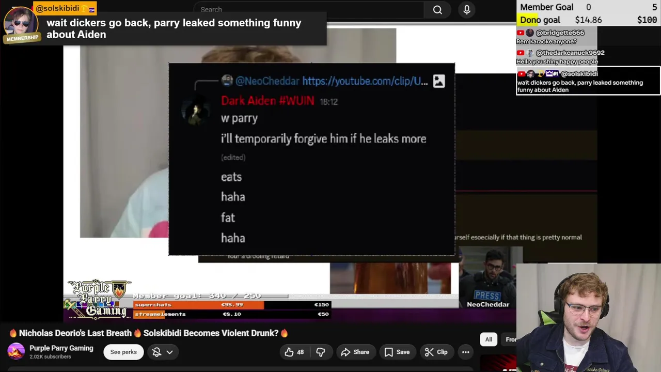Image resolution: width=661 pixels, height=372 pixels.
Task: Click Dark Aiden's profile avatar
Action: pyautogui.click(x=196, y=112)
